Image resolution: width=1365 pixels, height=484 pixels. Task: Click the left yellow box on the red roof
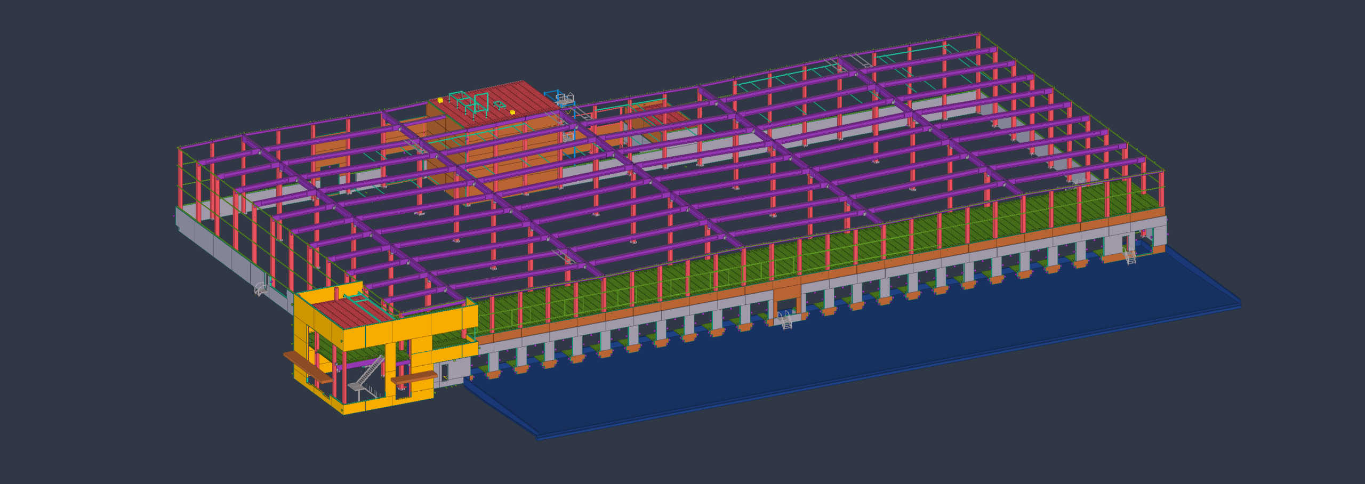(x=440, y=100)
